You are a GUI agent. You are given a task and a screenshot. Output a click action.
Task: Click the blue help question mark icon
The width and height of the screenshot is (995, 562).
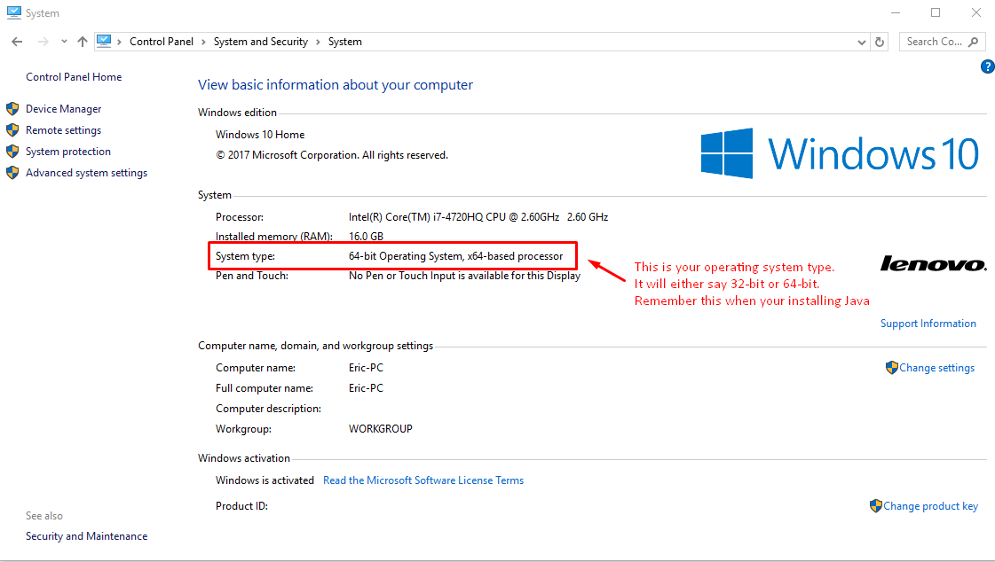(987, 66)
